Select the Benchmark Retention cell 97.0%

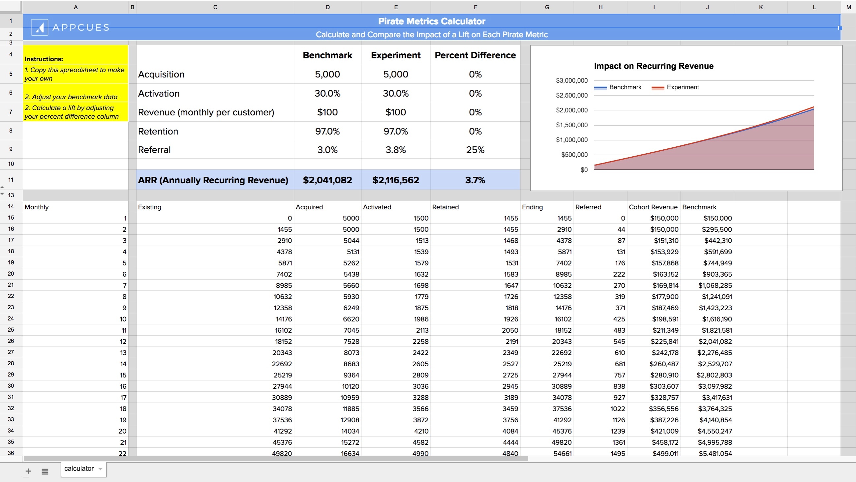point(328,131)
